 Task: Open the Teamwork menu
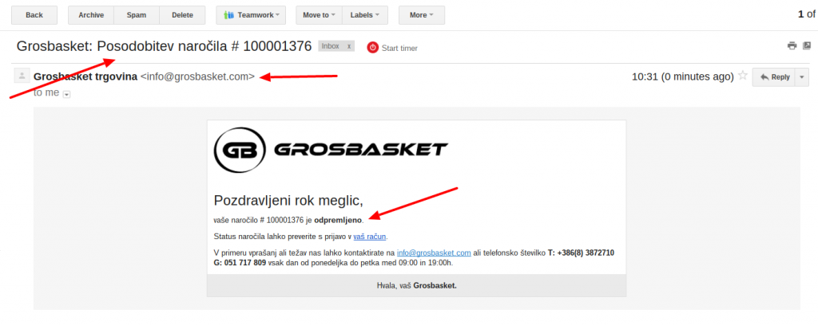point(251,15)
